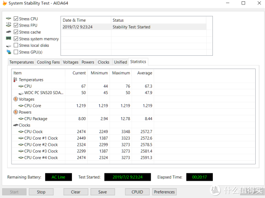Click the chip icon on the CPU temperature row
265x198 pixels.
click(x=21, y=86)
